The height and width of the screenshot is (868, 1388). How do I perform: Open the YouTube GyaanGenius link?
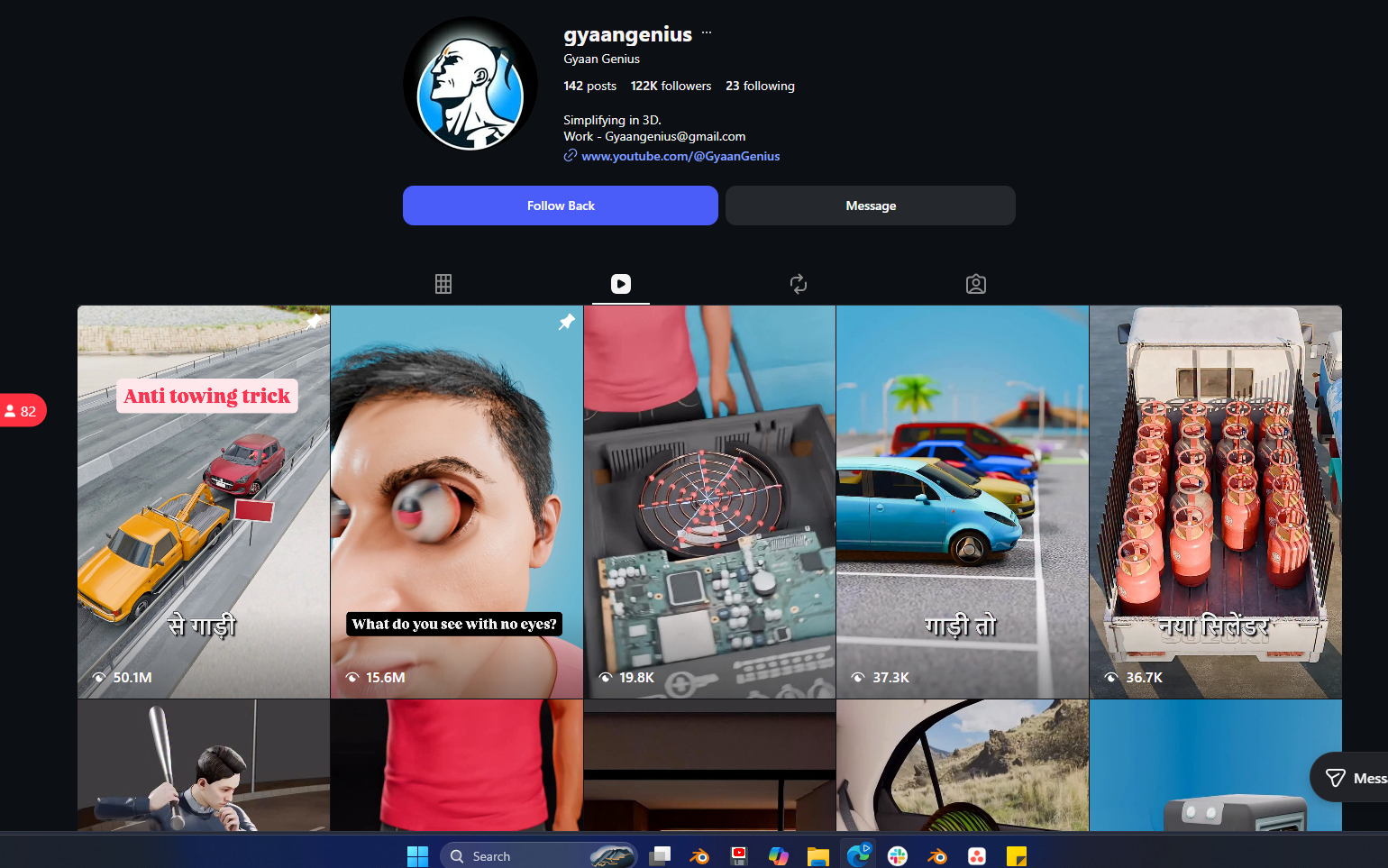(680, 156)
